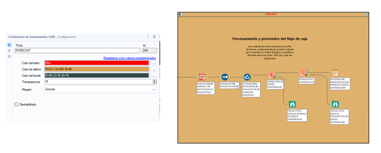The image size is (381, 153).
Task: Click the Color de relleno swatch
Action: point(96,69)
